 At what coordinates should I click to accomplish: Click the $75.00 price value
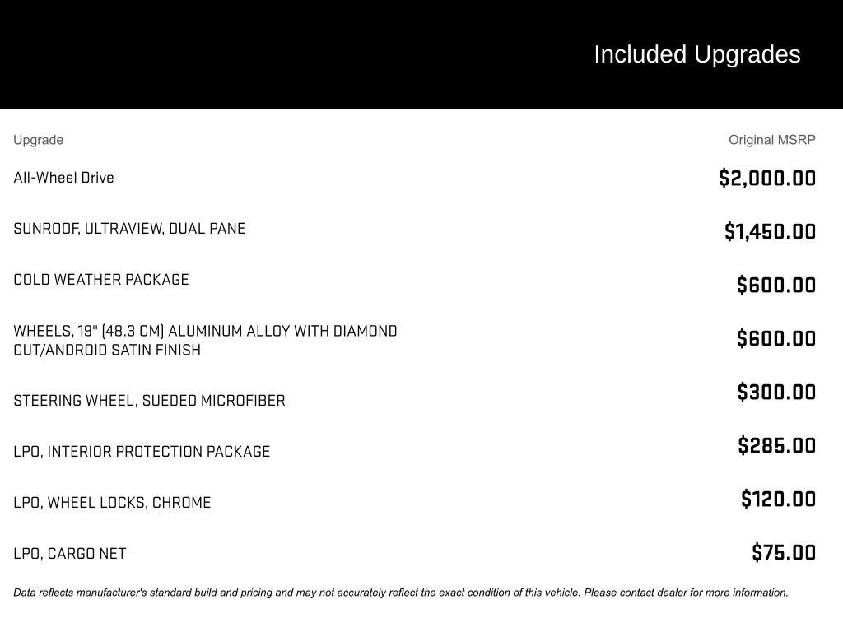(784, 552)
